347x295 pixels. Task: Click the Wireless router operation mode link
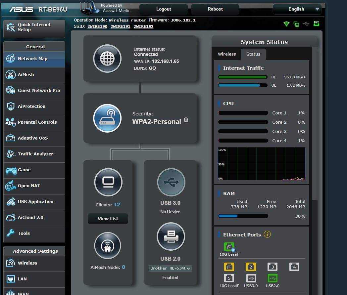[127, 20]
